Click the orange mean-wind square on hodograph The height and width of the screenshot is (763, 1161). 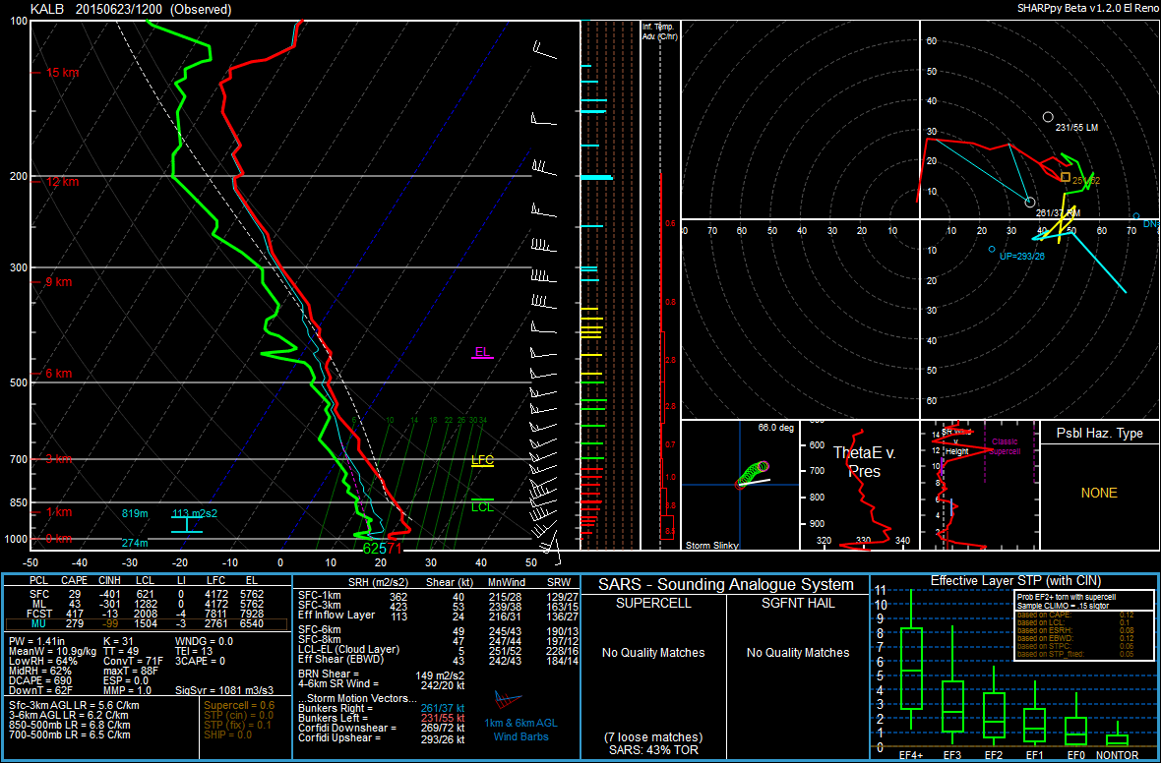coord(1065,177)
